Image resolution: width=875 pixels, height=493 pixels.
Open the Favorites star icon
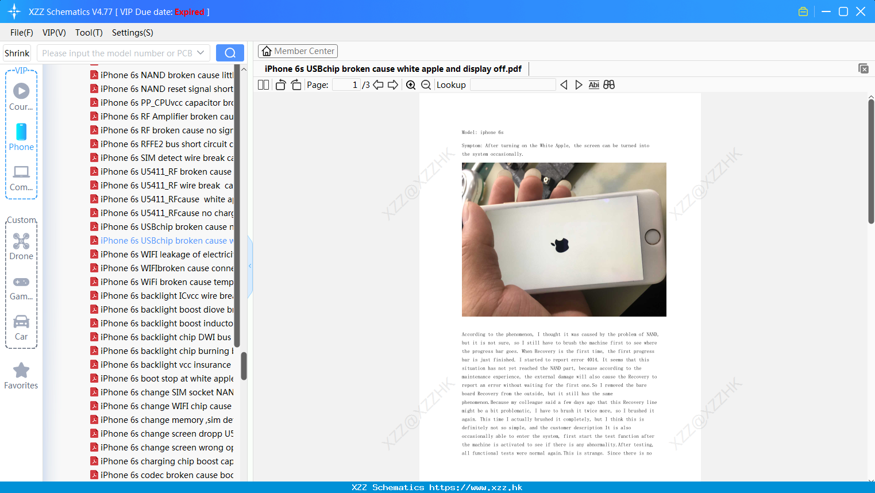coord(21,370)
